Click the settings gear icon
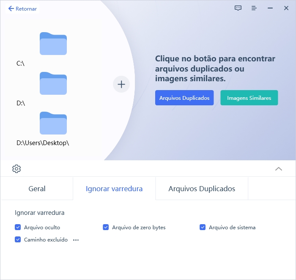This screenshot has height=280, width=296. click(16, 169)
